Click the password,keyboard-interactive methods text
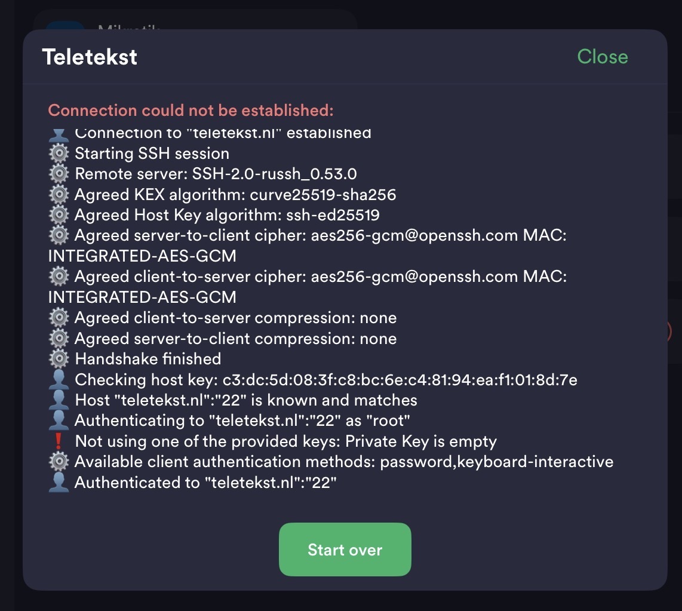The image size is (682, 611). pos(496,462)
